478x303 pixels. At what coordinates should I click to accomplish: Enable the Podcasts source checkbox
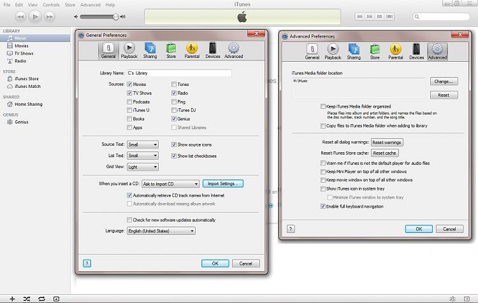(129, 102)
